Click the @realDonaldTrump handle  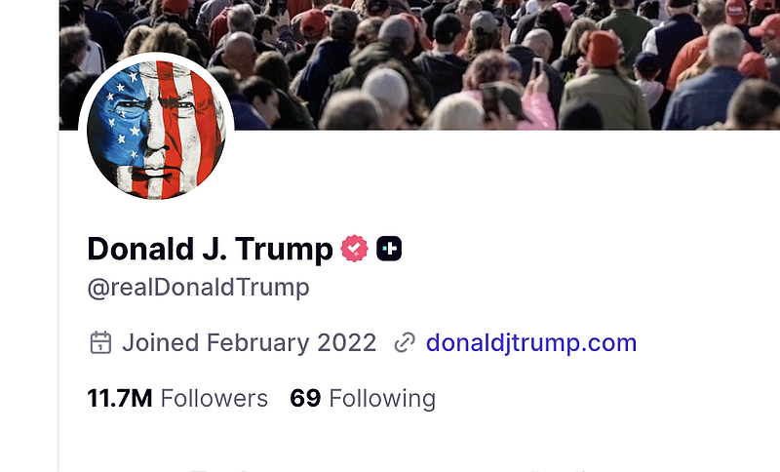pos(199,288)
